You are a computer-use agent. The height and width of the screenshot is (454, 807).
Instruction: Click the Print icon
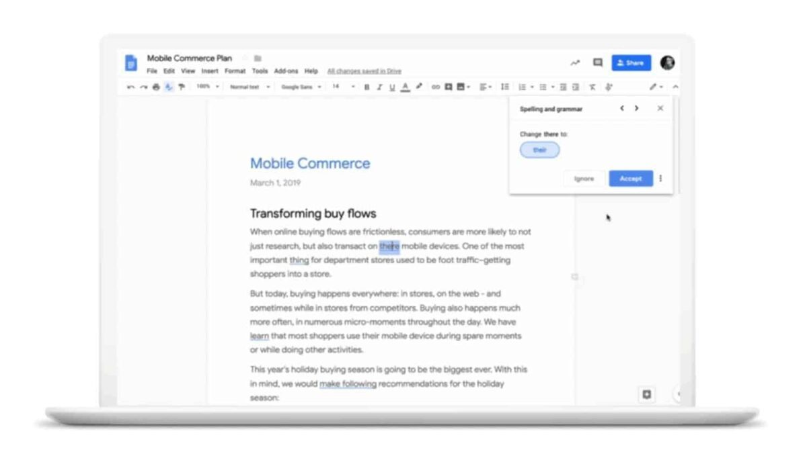(x=156, y=87)
